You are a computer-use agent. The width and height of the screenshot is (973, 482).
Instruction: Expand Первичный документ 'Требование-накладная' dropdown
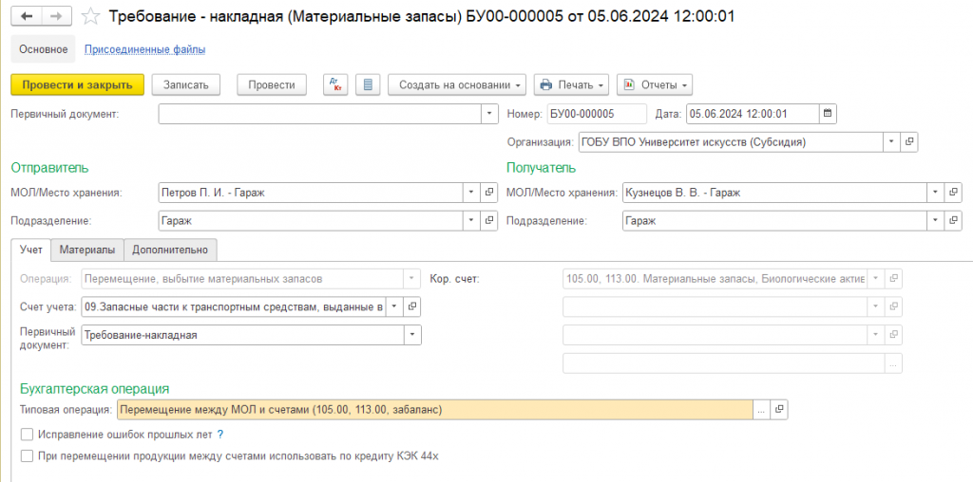pos(412,335)
